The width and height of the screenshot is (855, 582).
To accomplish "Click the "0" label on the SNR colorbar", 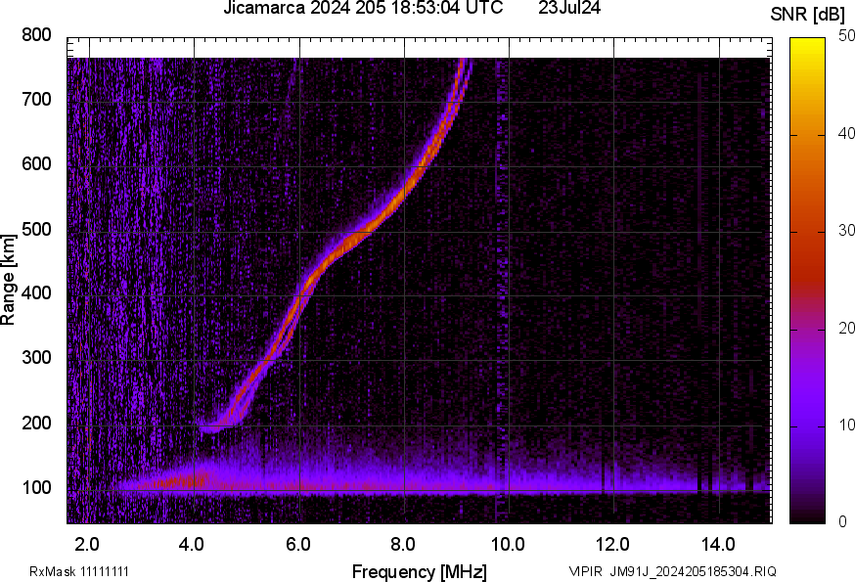I will [842, 522].
